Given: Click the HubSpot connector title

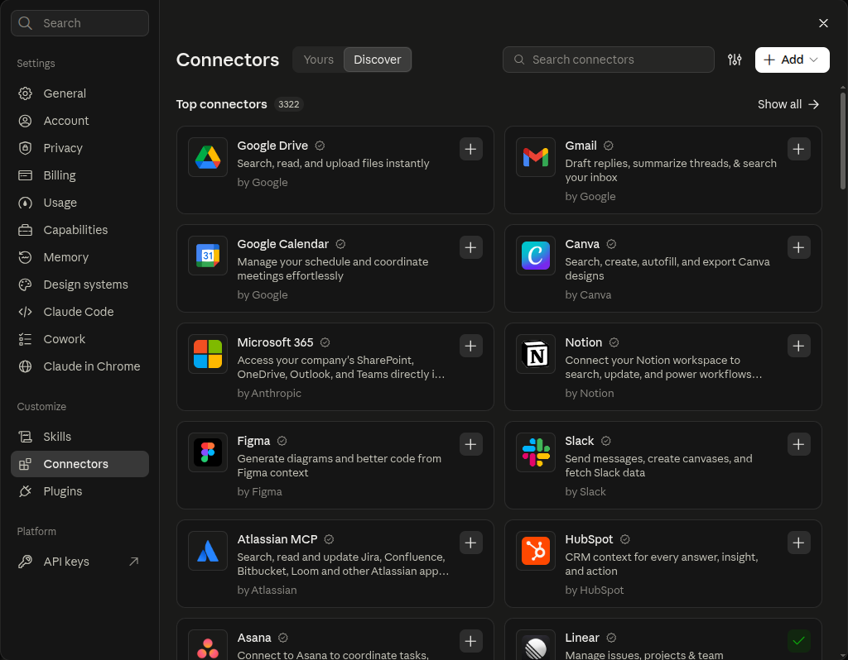Looking at the screenshot, I should pyautogui.click(x=589, y=539).
